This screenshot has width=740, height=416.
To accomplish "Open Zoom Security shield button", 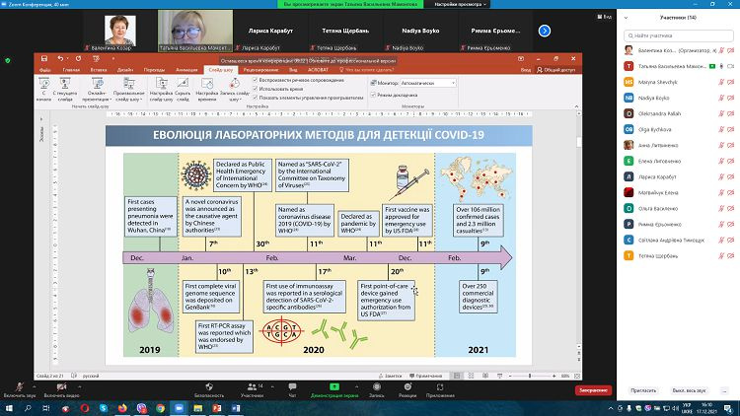I will tap(209, 386).
